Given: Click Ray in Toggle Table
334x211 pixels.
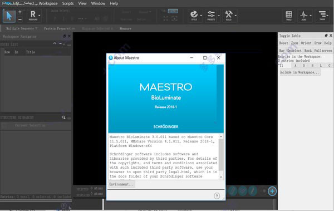Looking at the screenshot, I should point(282,51).
